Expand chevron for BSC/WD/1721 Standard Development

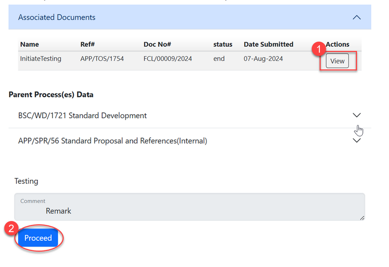click(x=356, y=115)
